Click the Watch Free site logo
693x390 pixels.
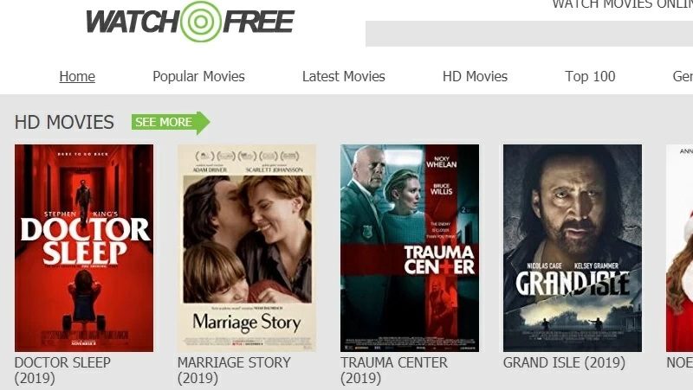tap(190, 21)
